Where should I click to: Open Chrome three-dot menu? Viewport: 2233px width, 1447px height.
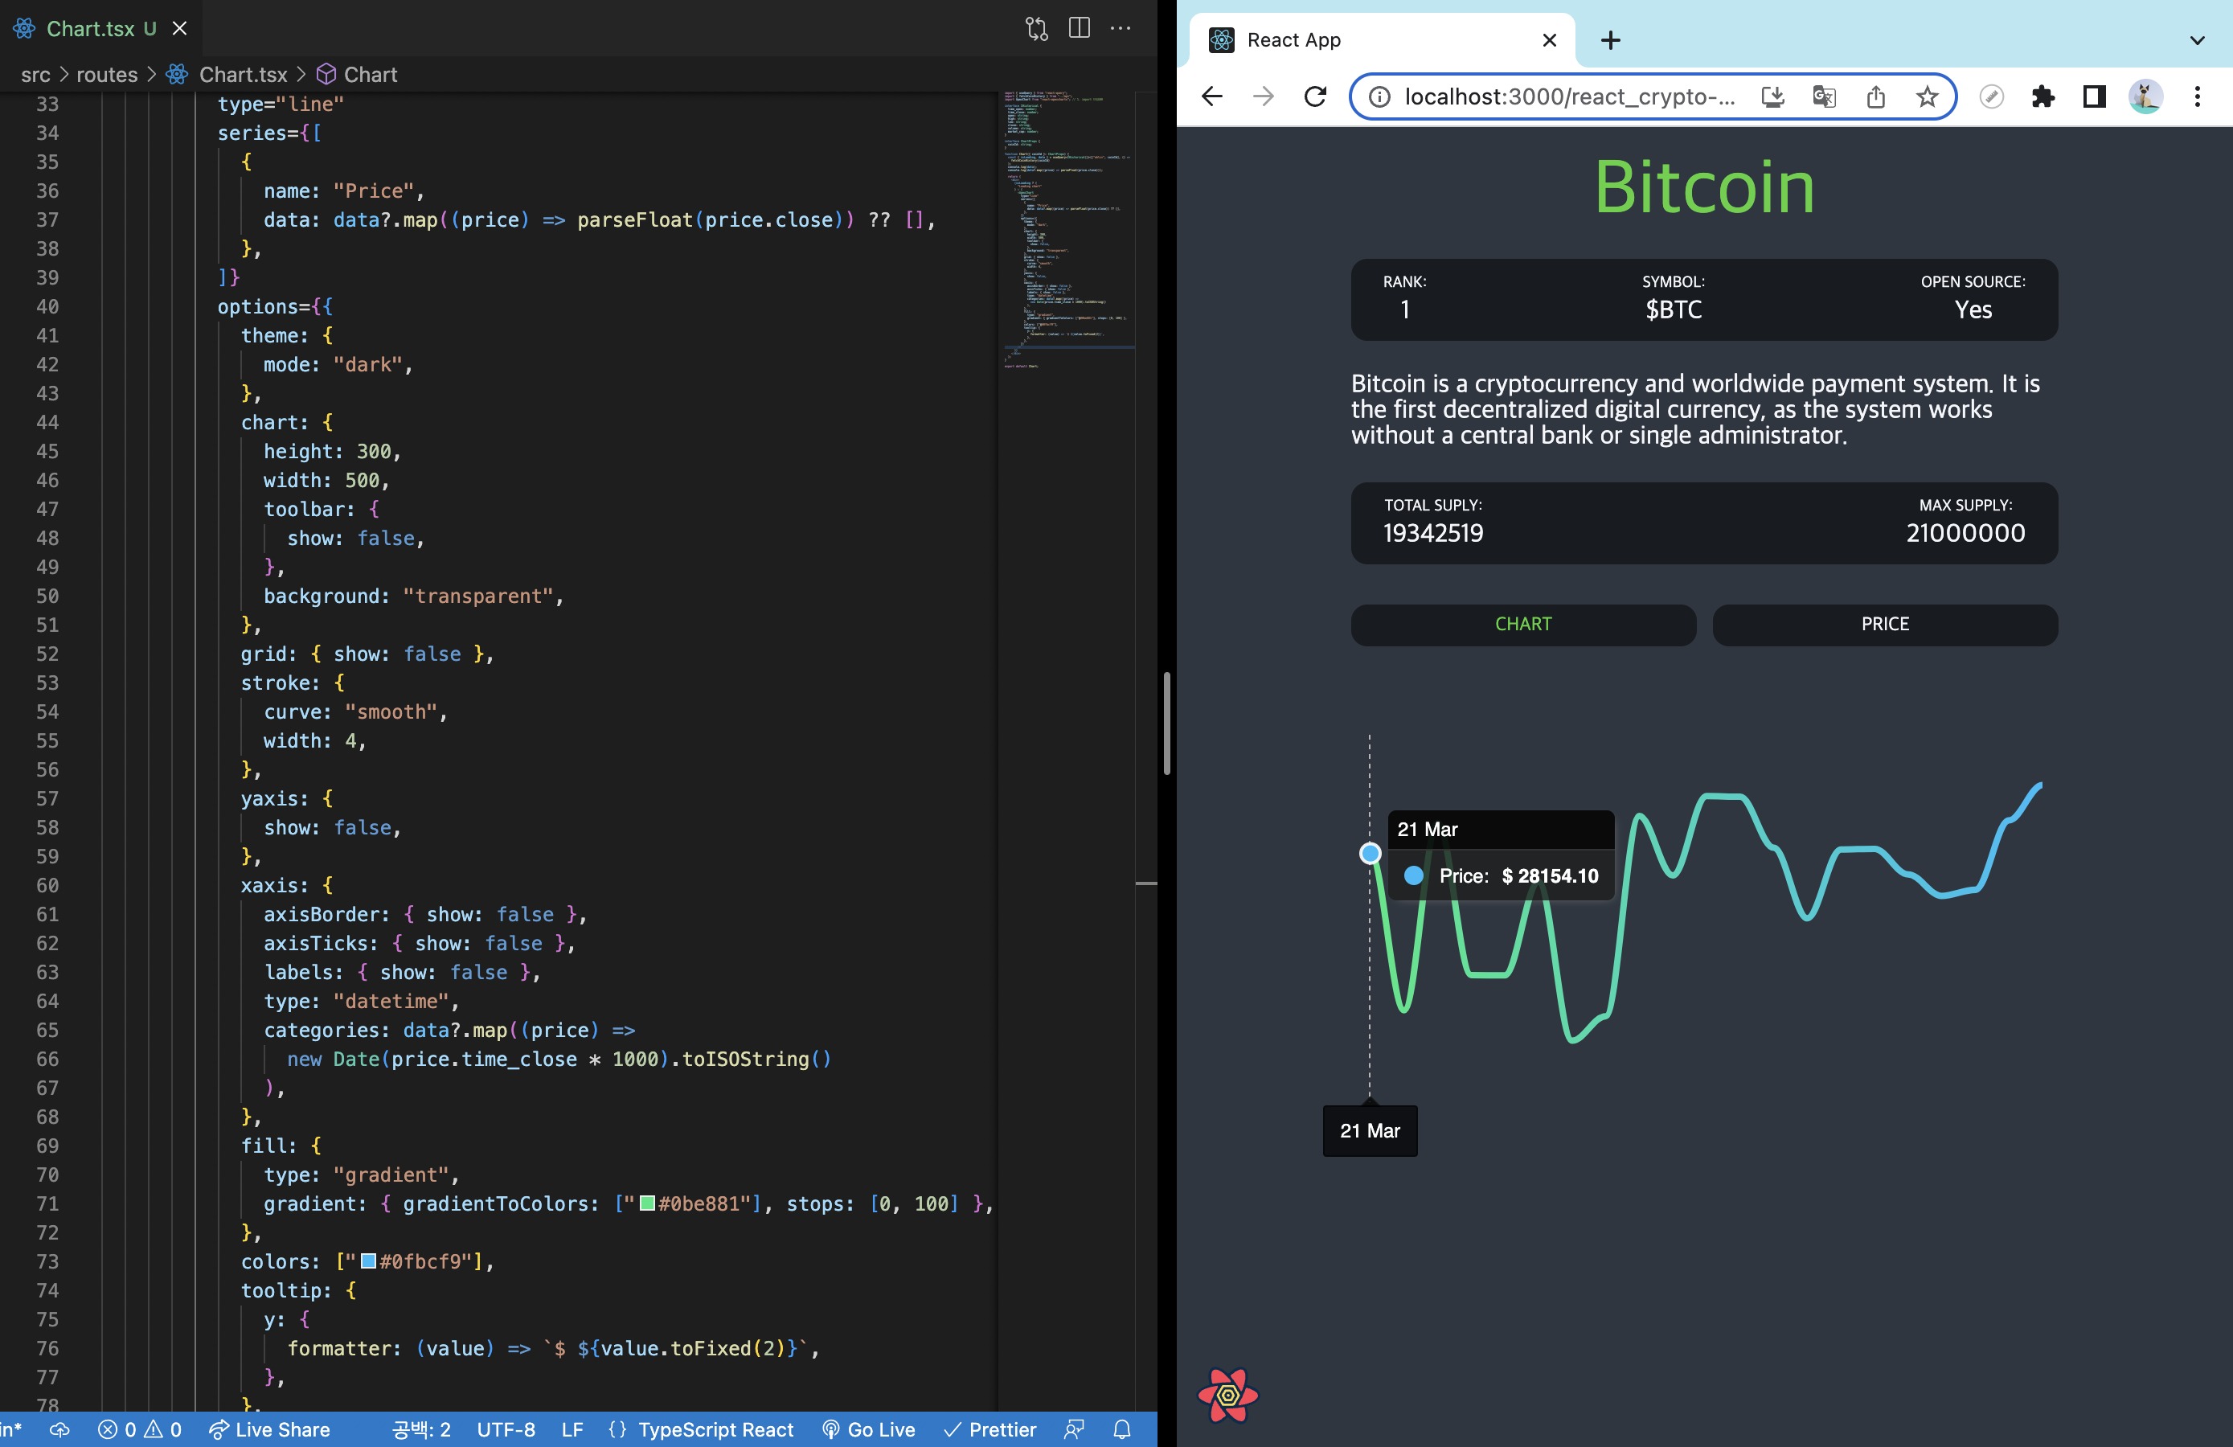[2196, 96]
